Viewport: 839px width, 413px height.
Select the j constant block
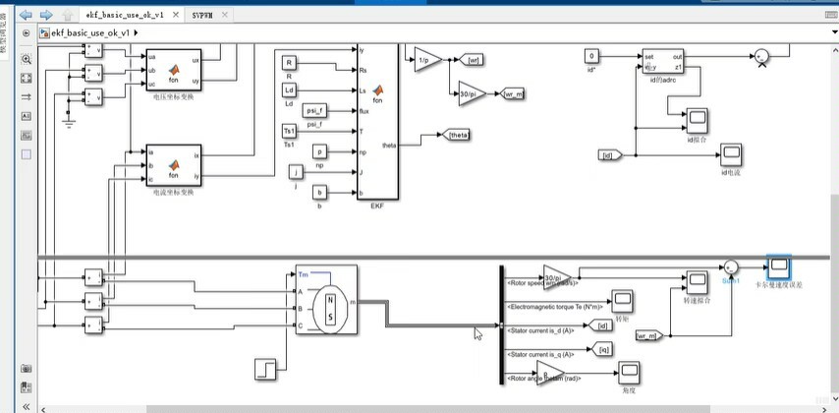[x=296, y=172]
